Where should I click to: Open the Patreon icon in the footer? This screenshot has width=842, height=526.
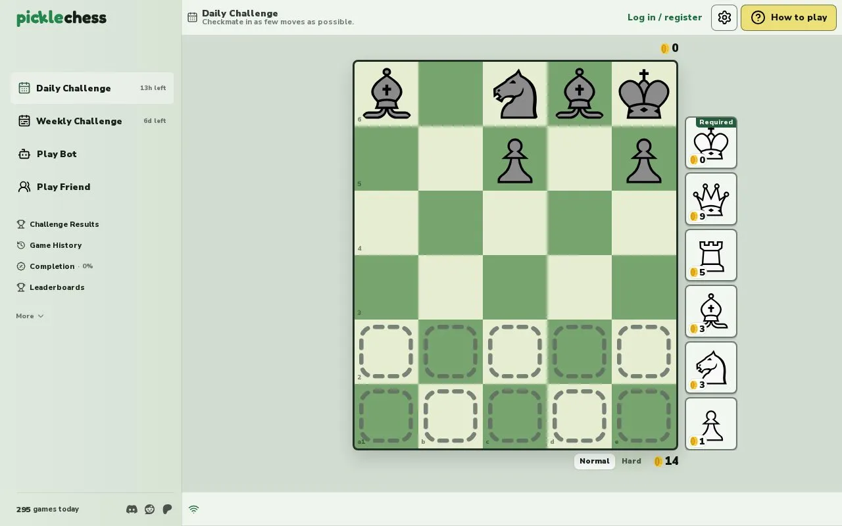[x=167, y=510]
